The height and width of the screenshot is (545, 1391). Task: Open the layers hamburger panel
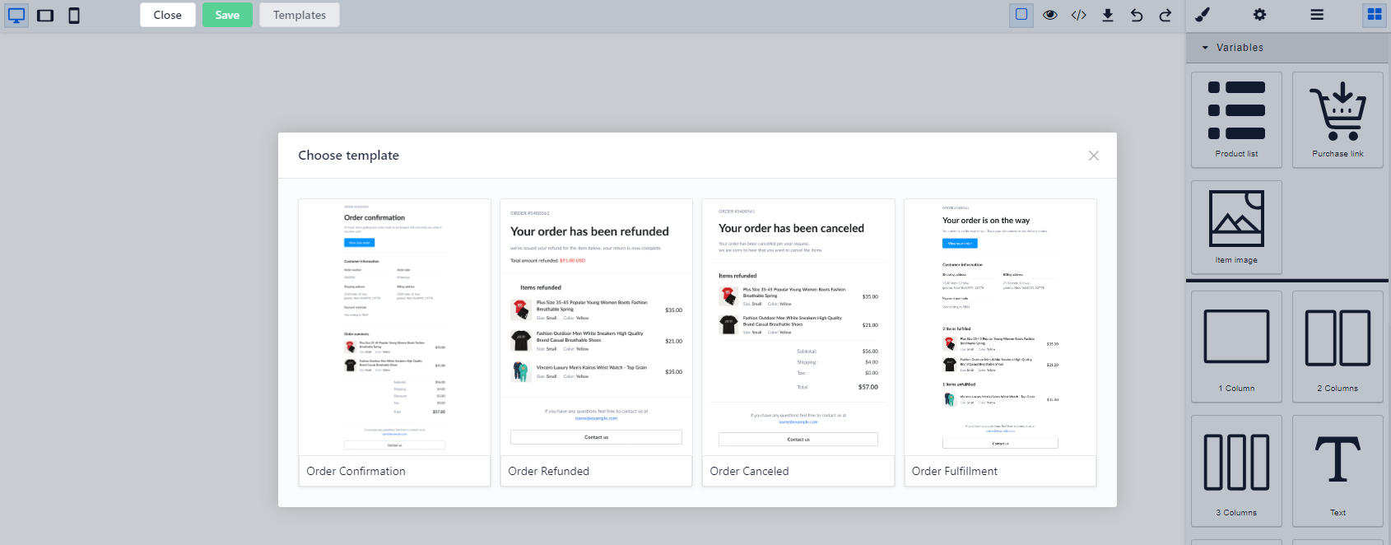[x=1317, y=15]
